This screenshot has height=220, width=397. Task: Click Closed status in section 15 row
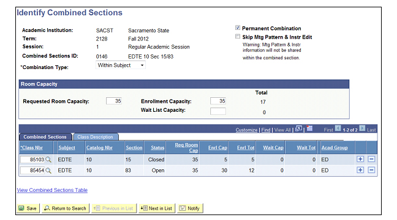pyautogui.click(x=156, y=159)
